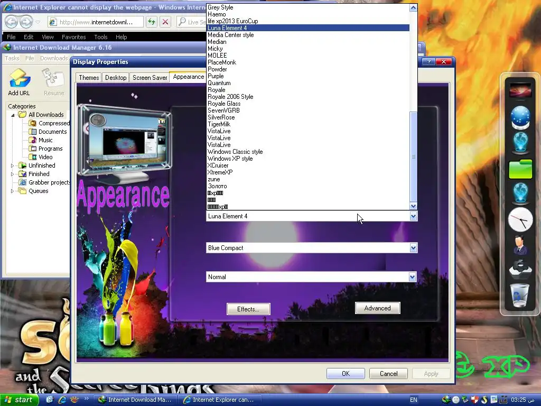Launch Internet Explorer from quick launch

coord(62,400)
